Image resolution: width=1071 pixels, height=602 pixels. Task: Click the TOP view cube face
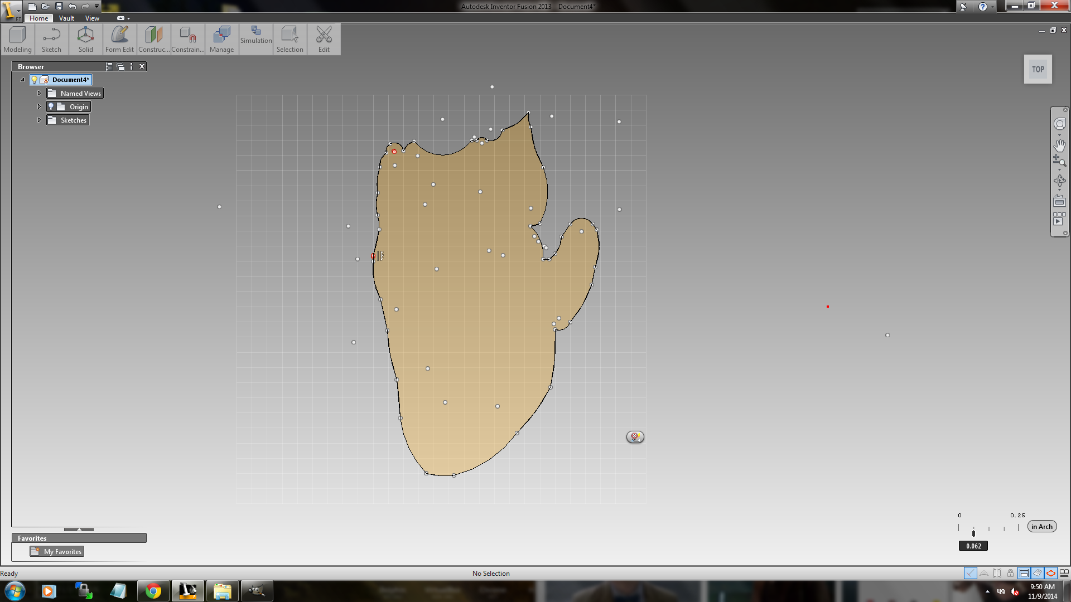click(x=1038, y=69)
